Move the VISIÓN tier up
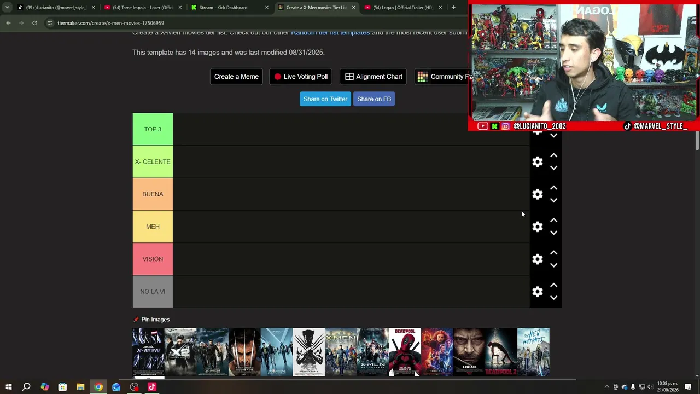700x394 pixels. click(553, 252)
